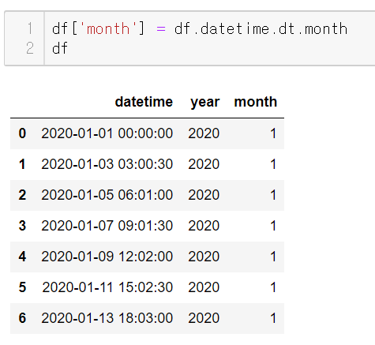
Task: Click month value 1 in row 4
Action: click(273, 257)
